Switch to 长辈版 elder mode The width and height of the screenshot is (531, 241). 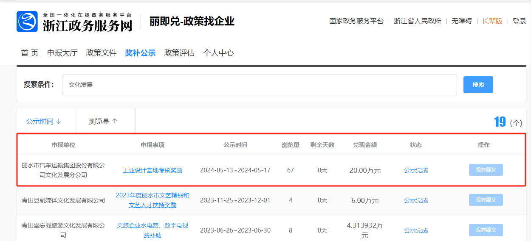pos(492,21)
